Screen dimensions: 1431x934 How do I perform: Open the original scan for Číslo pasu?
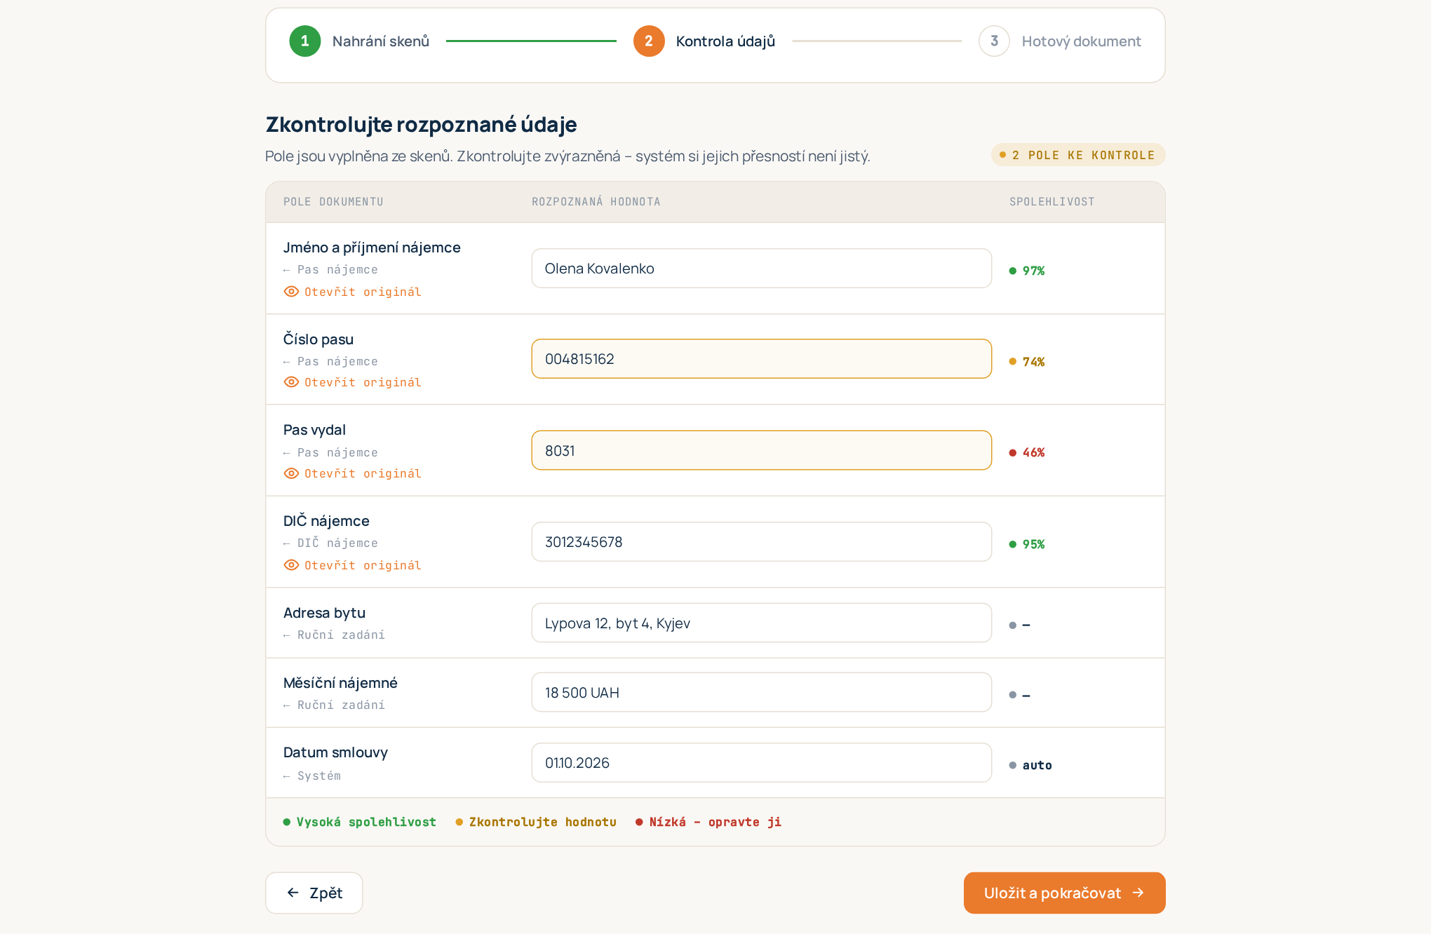353,382
